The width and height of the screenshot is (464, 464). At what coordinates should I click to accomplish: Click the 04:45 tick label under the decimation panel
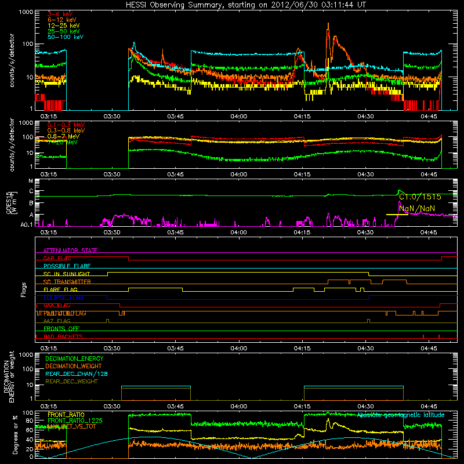[x=429, y=407]
